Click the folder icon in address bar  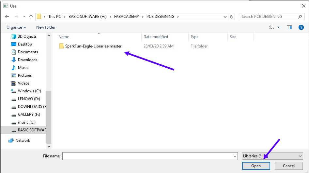[39, 17]
